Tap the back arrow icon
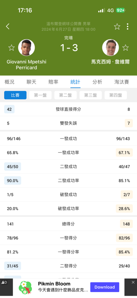The width and height of the screenshot is (137, 298). pos(8,27)
